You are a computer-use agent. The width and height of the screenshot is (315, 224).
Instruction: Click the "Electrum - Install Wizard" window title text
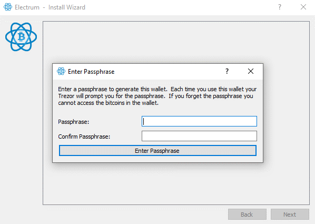[50, 7]
